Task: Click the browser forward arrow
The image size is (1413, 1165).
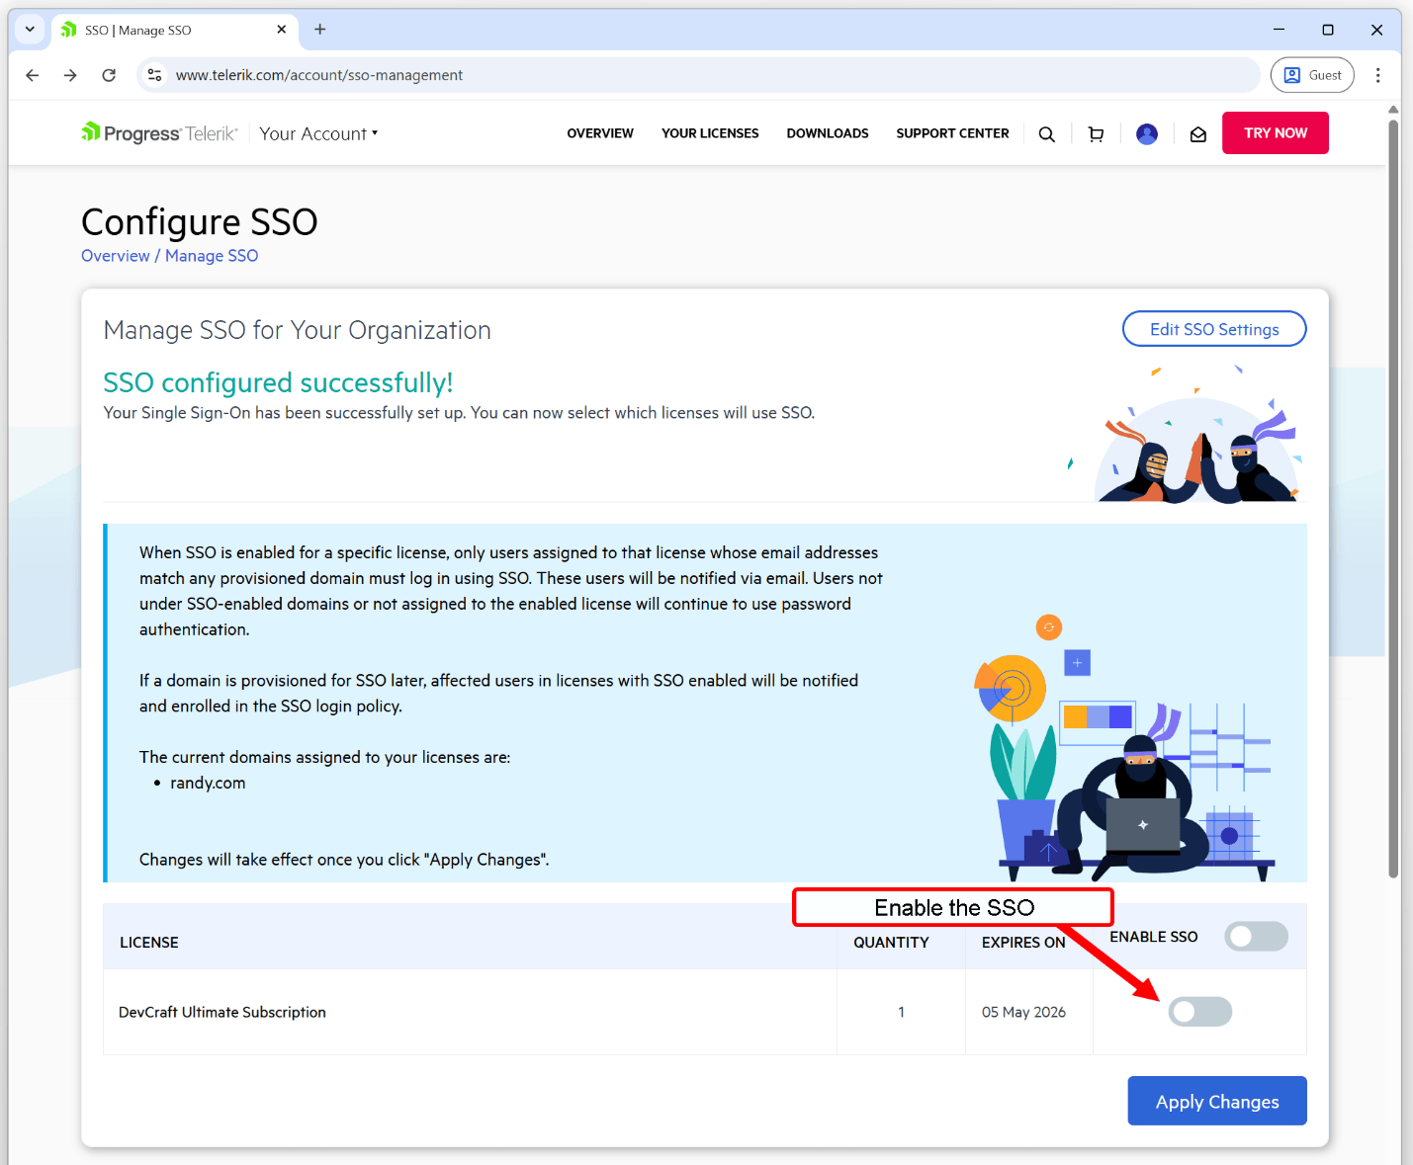Action: pyautogui.click(x=70, y=75)
